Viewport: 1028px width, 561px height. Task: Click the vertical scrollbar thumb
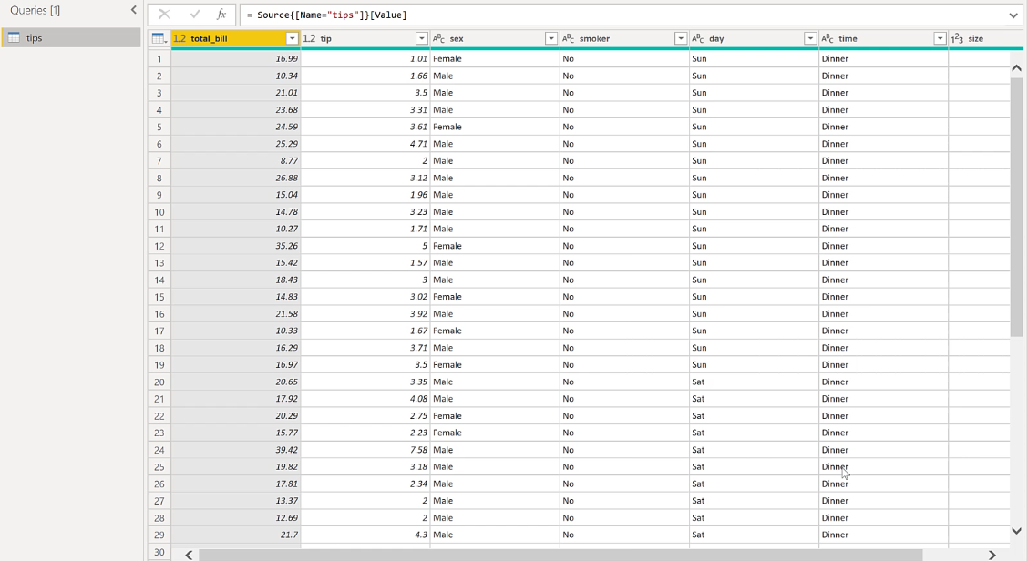(1016, 207)
